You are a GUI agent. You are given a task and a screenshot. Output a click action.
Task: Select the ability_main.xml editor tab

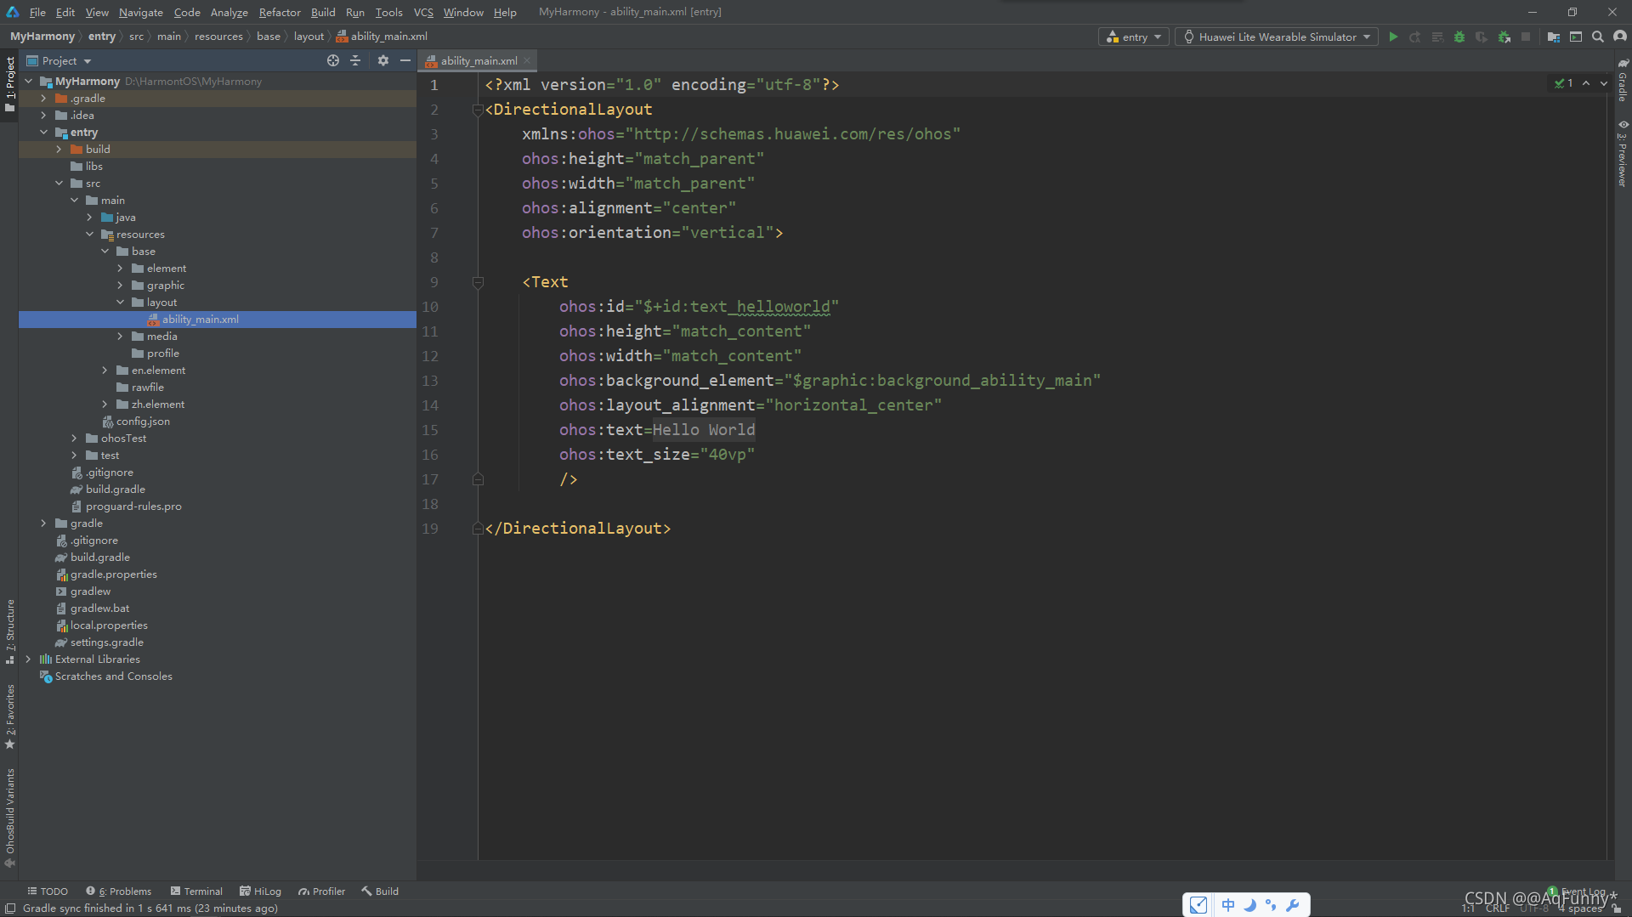pyautogui.click(x=478, y=60)
